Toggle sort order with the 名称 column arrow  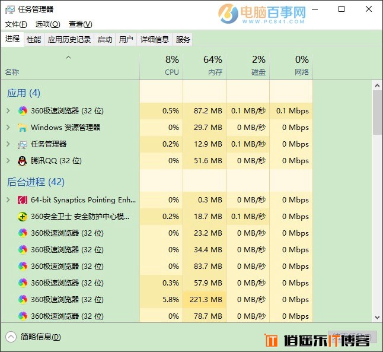tap(68, 58)
